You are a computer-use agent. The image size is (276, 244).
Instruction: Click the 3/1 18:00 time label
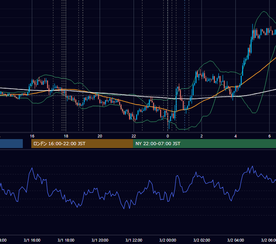click(x=66, y=240)
